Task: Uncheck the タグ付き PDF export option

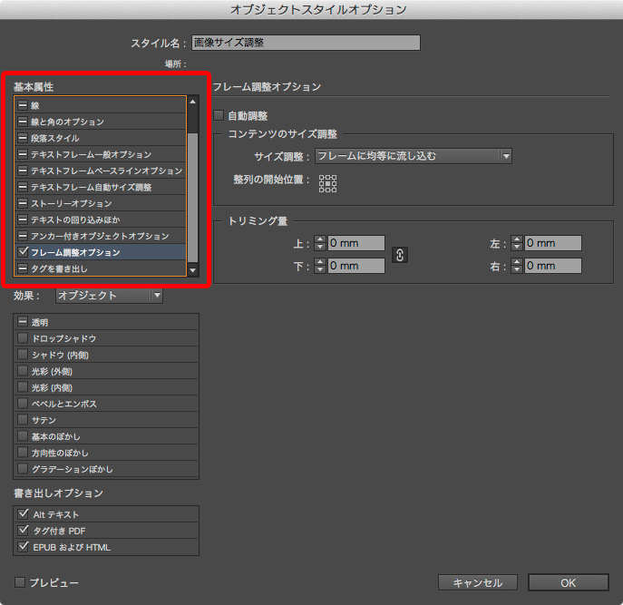Action: pyautogui.click(x=23, y=531)
